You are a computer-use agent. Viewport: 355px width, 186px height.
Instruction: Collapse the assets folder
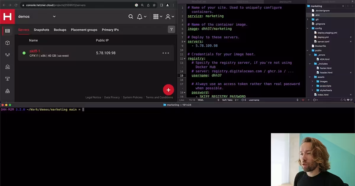click(310, 77)
